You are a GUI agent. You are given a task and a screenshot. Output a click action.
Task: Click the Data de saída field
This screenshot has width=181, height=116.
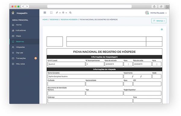click(142, 64)
